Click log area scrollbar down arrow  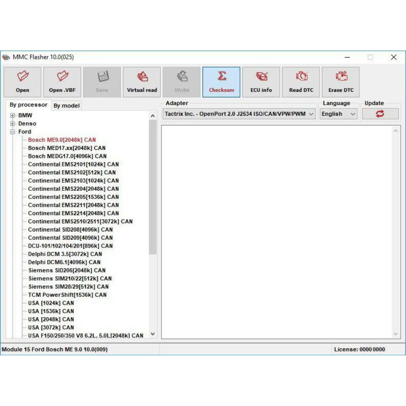click(x=395, y=334)
